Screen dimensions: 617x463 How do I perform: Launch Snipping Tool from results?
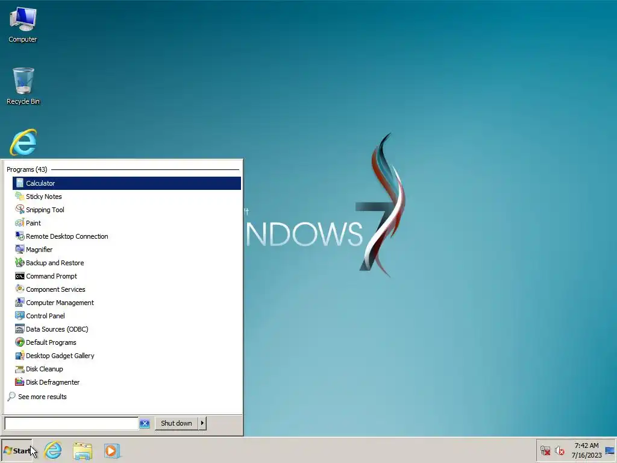pos(127,209)
